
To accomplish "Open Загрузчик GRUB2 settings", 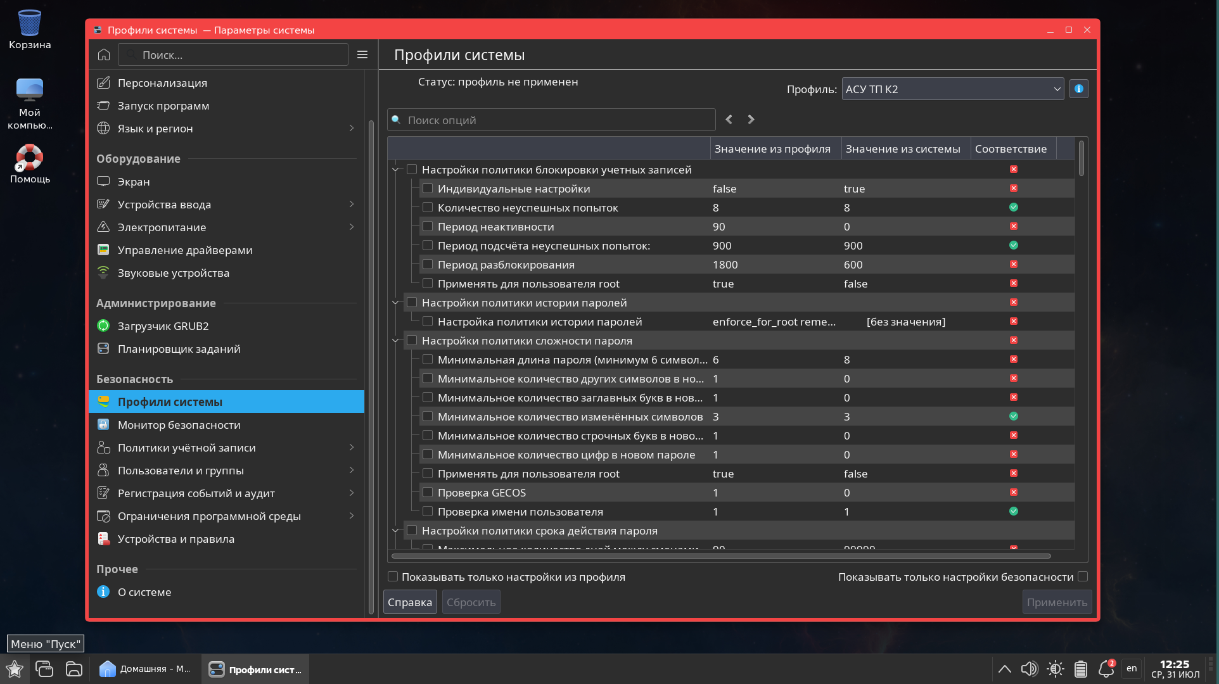I will coord(163,326).
